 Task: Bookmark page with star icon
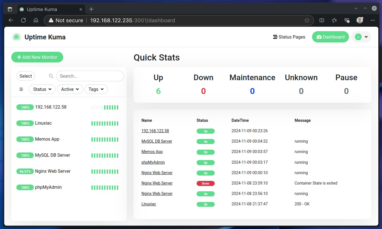(307, 20)
